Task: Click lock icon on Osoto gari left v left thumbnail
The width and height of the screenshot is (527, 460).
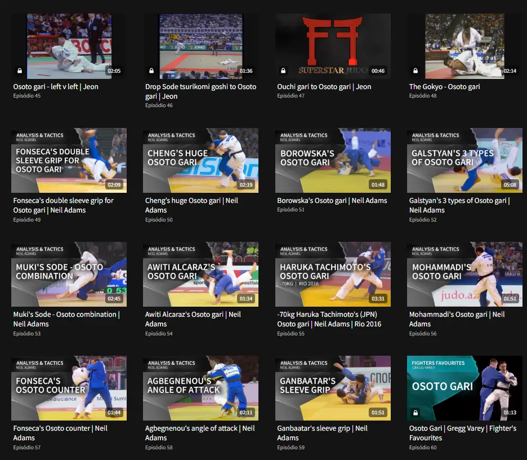Action: pyautogui.click(x=20, y=70)
